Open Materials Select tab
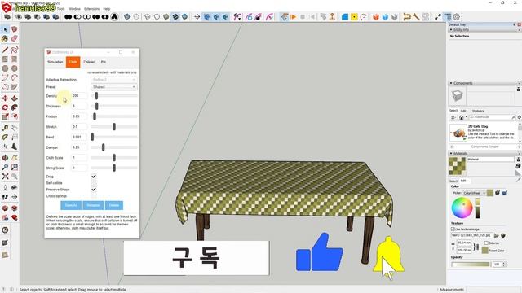522x293 pixels. click(453, 181)
